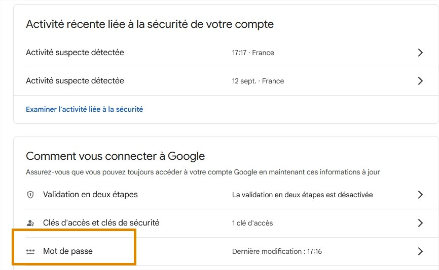Open the 12 sept. suspicious activity chevron
This screenshot has height=270, width=439.
coord(420,81)
